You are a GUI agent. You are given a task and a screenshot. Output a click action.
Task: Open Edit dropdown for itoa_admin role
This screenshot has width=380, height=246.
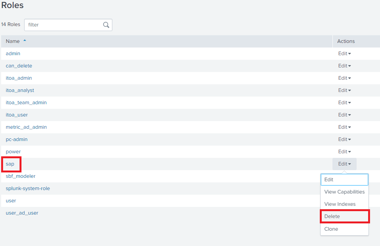[344, 78]
